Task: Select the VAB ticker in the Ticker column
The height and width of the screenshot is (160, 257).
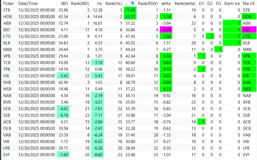Action: [x=7, y=135]
